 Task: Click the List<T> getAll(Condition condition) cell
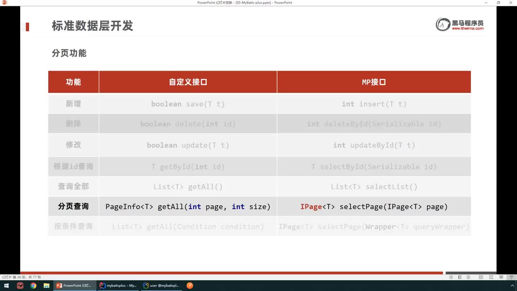tap(188, 226)
